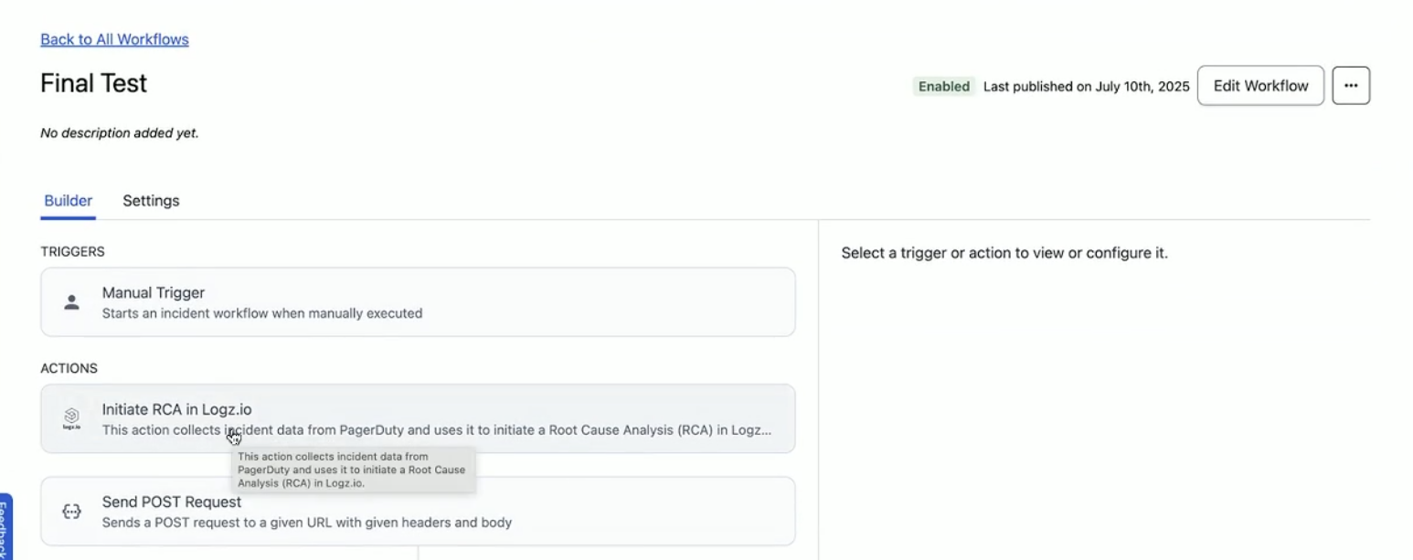Click the 'Select a trigger or action' placeholder

(1004, 253)
